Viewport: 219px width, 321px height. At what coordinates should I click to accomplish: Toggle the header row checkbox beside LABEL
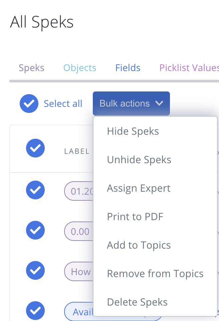35,148
